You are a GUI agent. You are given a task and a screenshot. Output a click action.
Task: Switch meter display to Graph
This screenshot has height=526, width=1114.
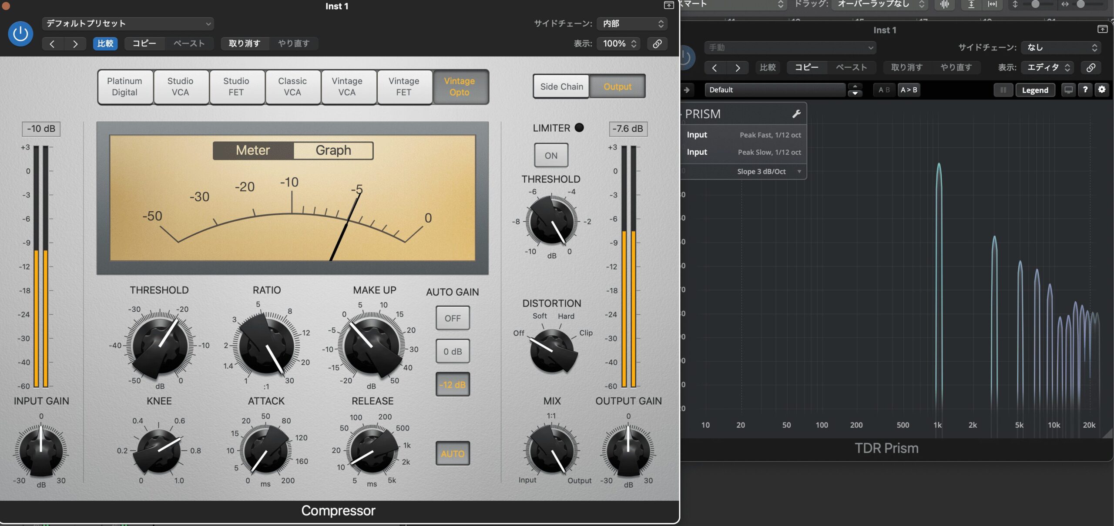pyautogui.click(x=333, y=150)
